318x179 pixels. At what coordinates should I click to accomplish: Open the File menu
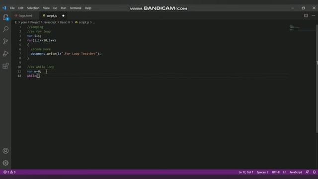[12, 8]
